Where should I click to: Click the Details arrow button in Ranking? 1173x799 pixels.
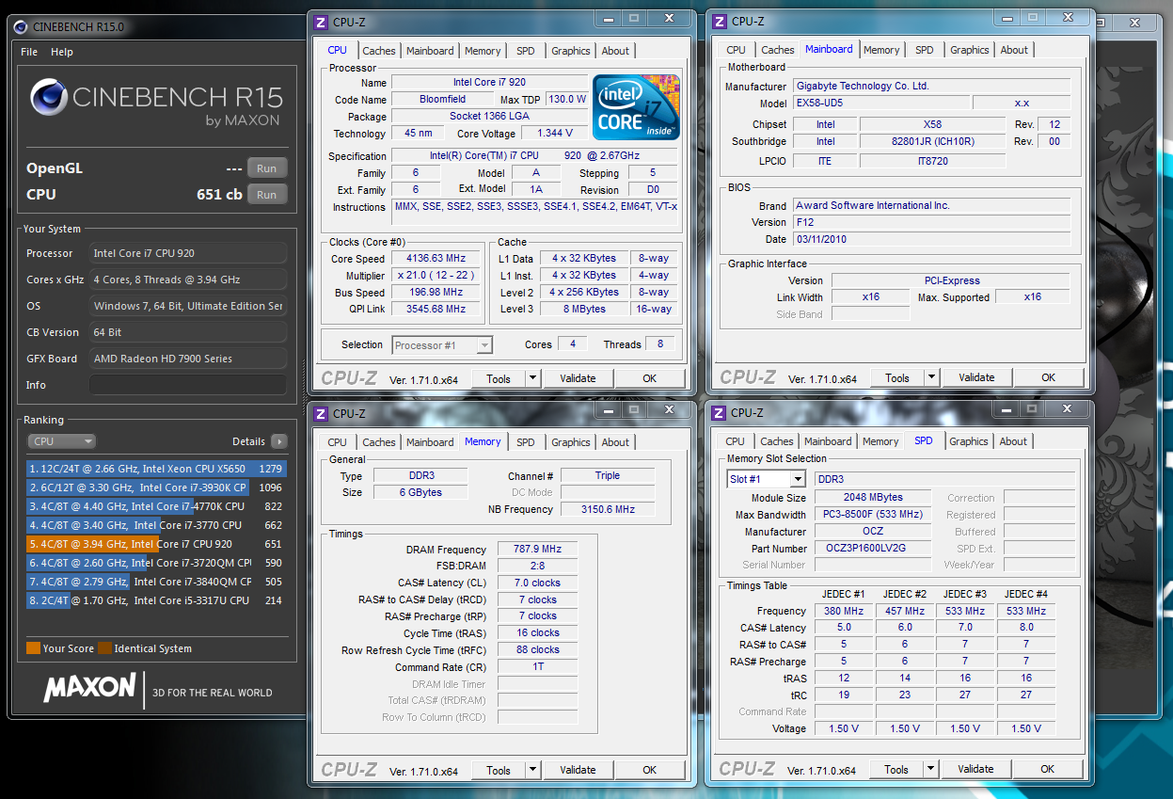278,441
